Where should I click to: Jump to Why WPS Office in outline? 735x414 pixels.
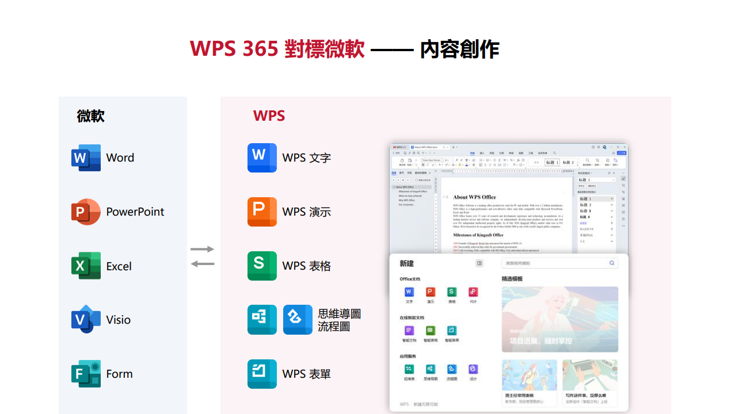point(406,200)
